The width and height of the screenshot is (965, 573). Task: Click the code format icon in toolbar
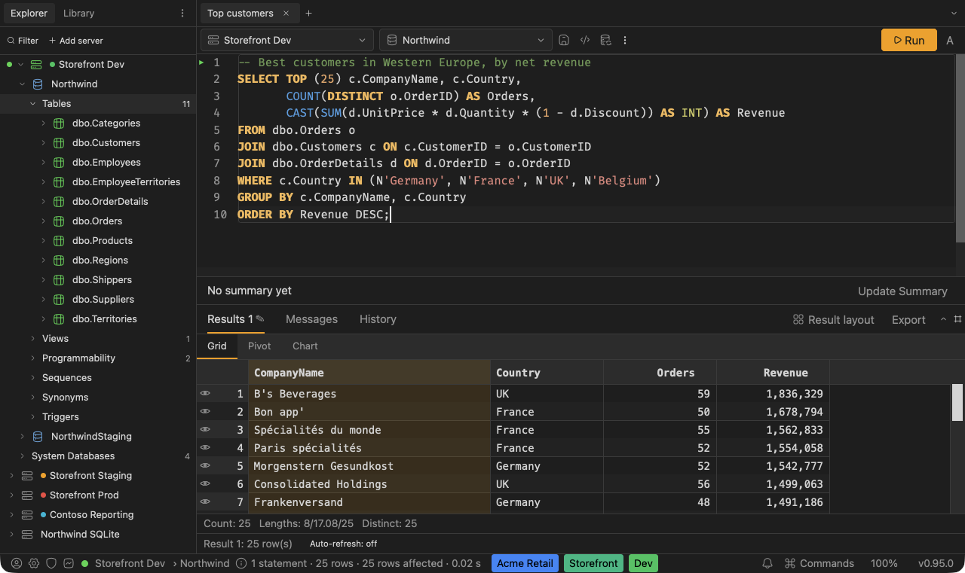tap(584, 40)
